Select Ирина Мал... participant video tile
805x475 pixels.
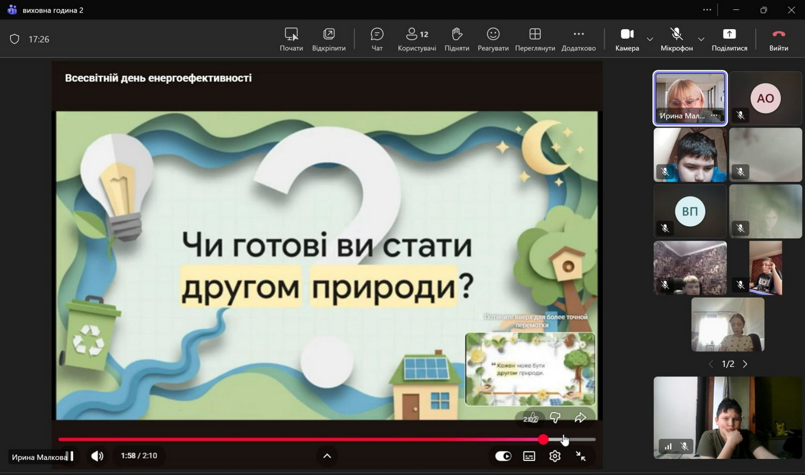click(x=690, y=98)
